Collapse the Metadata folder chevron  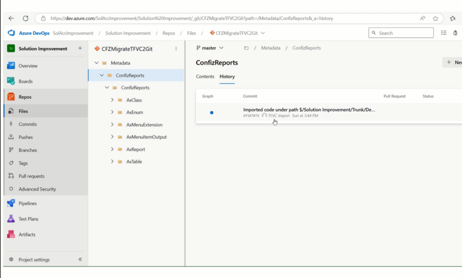coord(97,63)
